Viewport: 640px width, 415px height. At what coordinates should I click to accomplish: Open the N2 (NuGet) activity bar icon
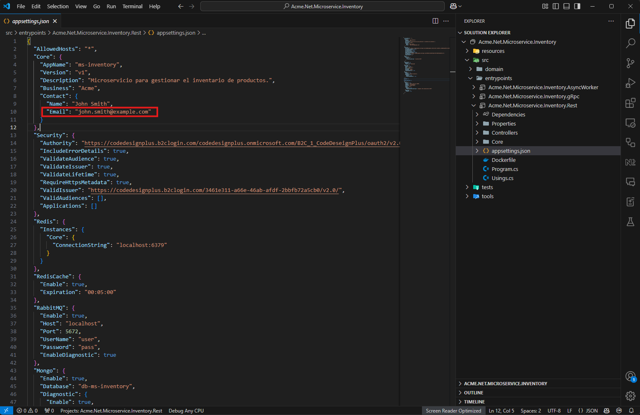(x=630, y=162)
